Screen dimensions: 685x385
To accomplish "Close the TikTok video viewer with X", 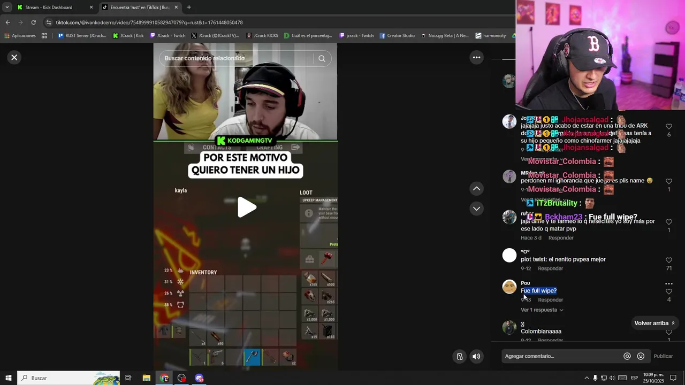I will (14, 57).
